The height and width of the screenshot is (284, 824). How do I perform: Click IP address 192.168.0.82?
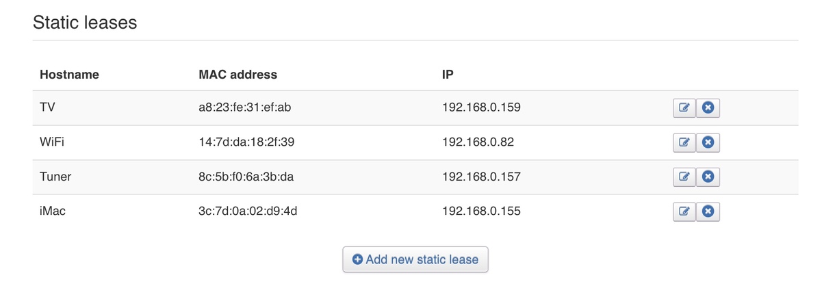coord(478,142)
